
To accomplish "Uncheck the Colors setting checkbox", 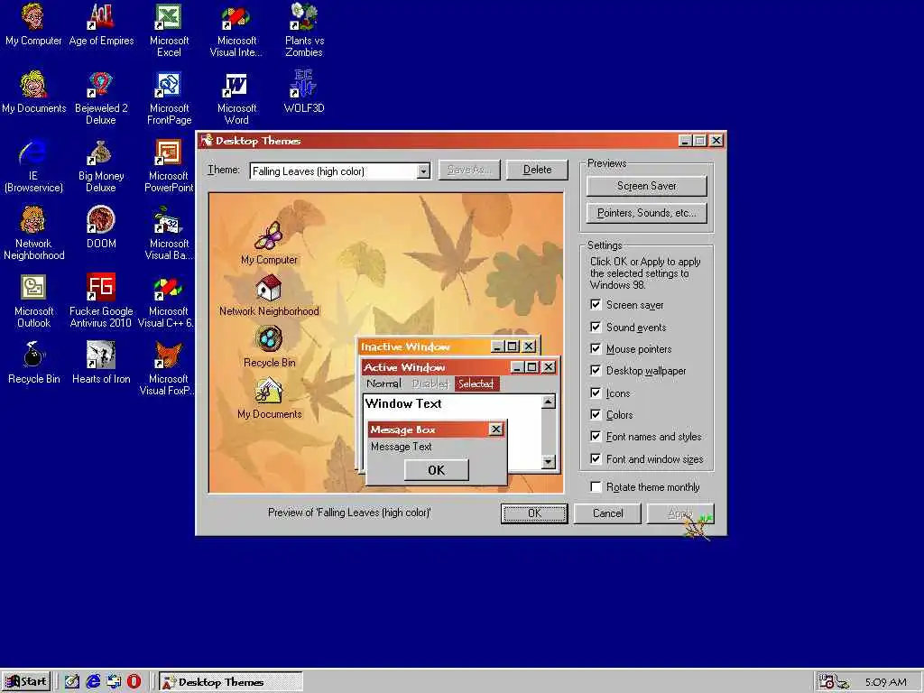I will tap(596, 415).
